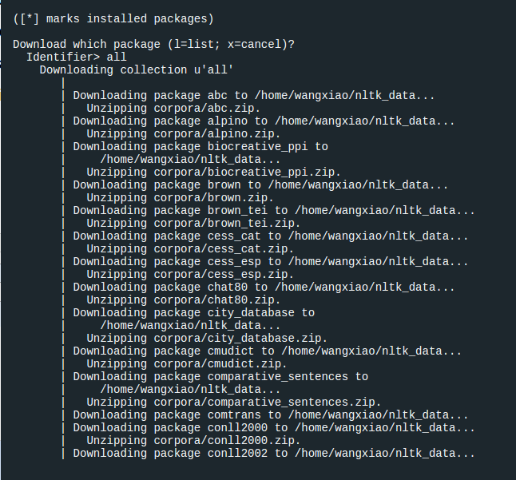This screenshot has height=480, width=516.
Task: Click the "Unzipping corpora/biocreative_ppi.zip." line
Action: [x=213, y=172]
